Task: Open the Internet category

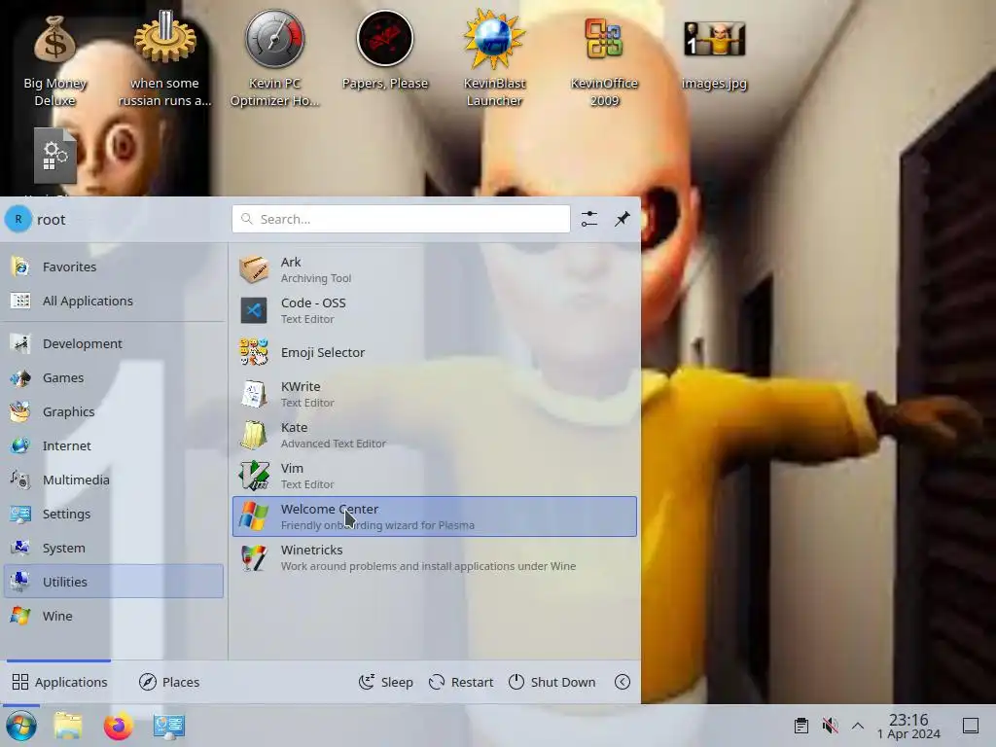Action: pyautogui.click(x=114, y=445)
